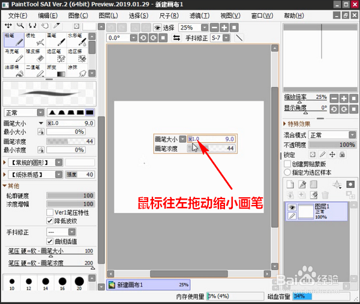Select the move tool with four arrows
Image resolution: width=360 pixels, height=304 pixels.
click(8, 25)
